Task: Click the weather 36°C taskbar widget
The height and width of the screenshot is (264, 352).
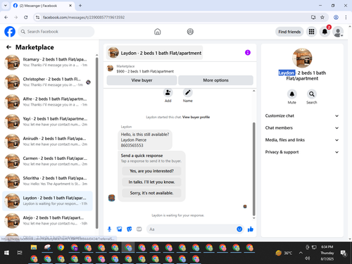Action: click(284, 253)
